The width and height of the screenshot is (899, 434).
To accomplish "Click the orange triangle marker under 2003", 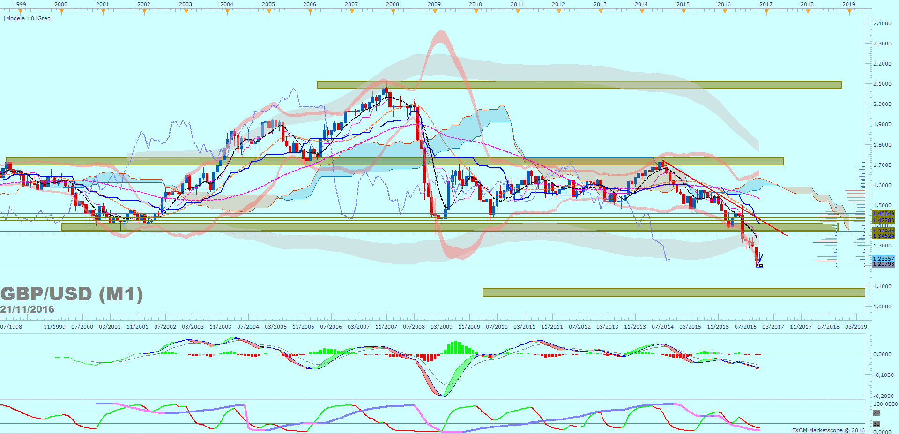I will 186,12.
